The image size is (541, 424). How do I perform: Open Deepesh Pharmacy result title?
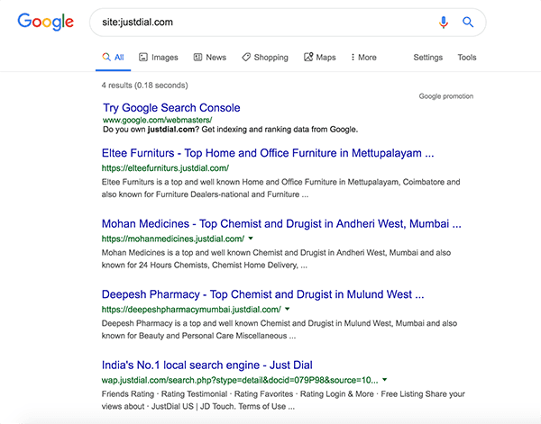pyautogui.click(x=262, y=294)
